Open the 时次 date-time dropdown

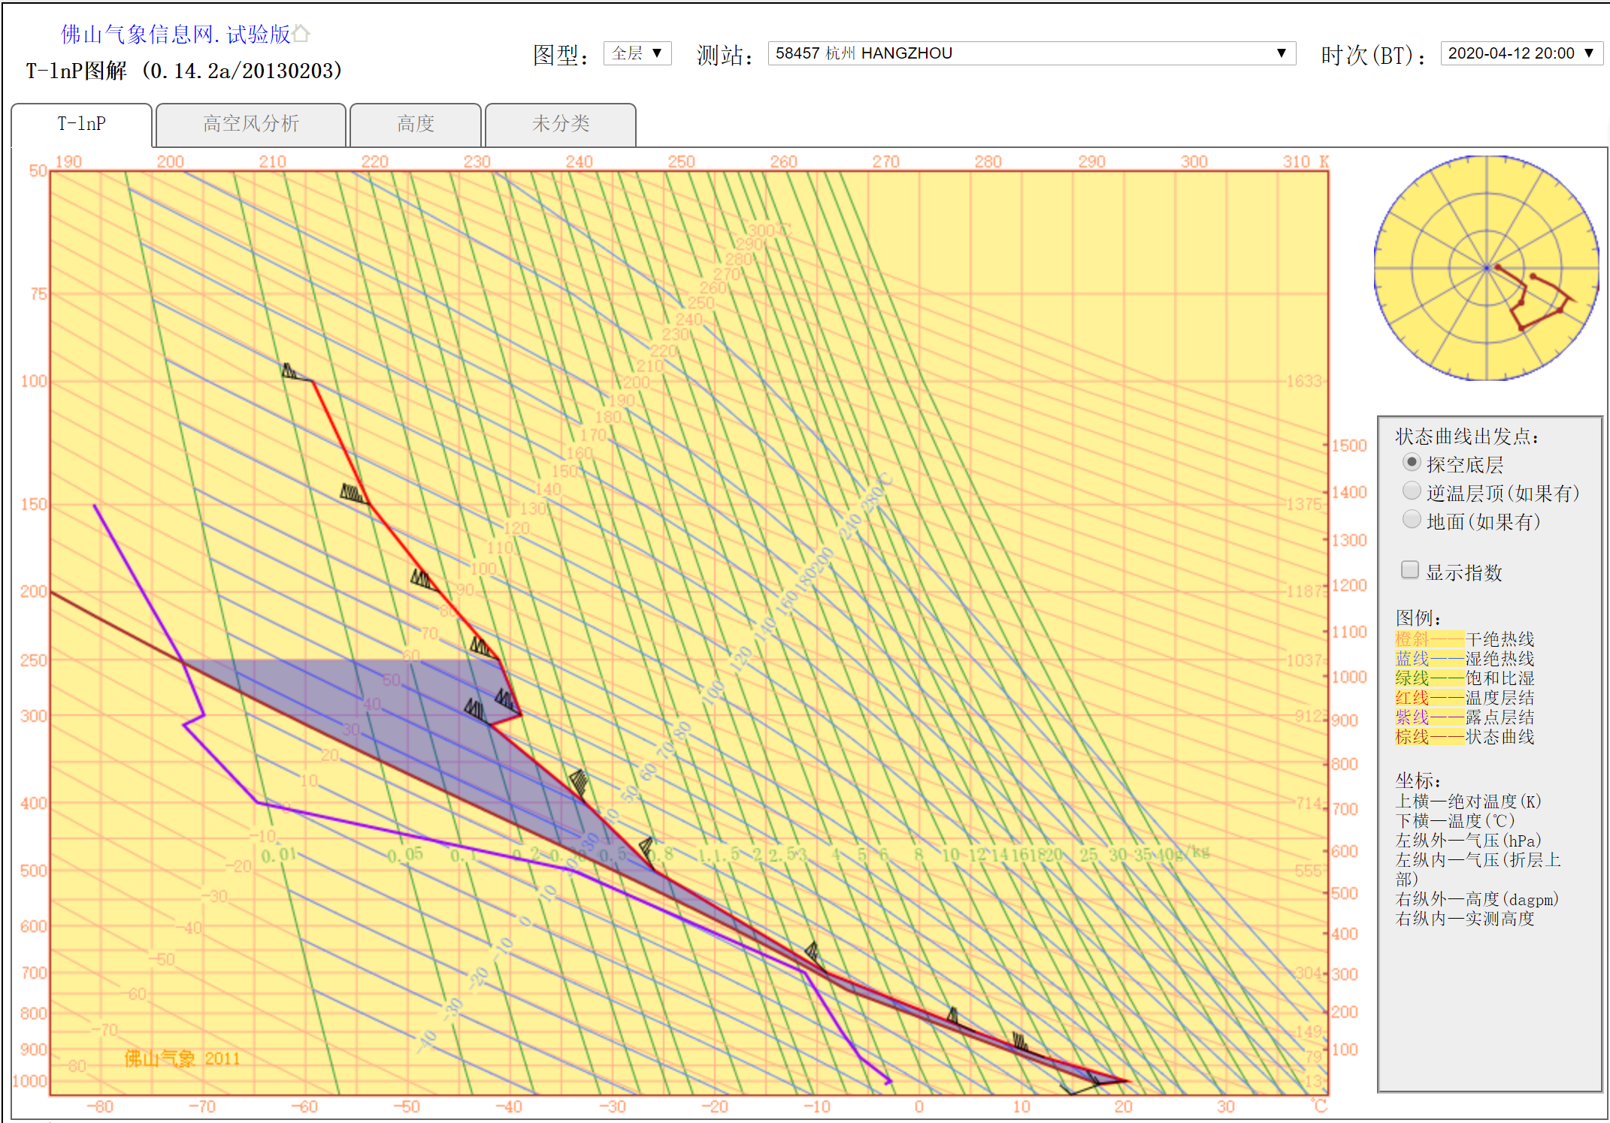tap(1521, 53)
